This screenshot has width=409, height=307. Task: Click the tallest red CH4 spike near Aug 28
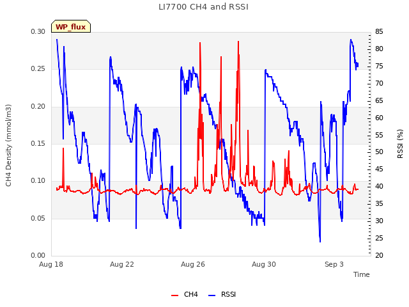pos(238,42)
